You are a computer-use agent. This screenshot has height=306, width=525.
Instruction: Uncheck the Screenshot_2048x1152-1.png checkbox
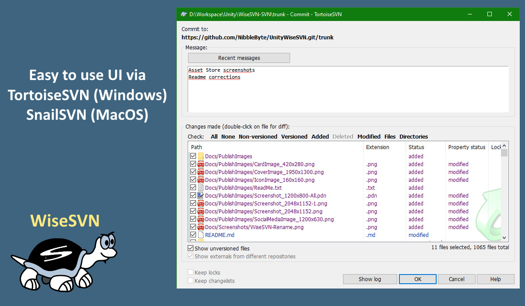193,203
